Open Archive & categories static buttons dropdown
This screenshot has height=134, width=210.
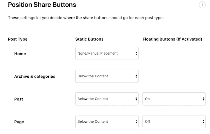(x=107, y=76)
